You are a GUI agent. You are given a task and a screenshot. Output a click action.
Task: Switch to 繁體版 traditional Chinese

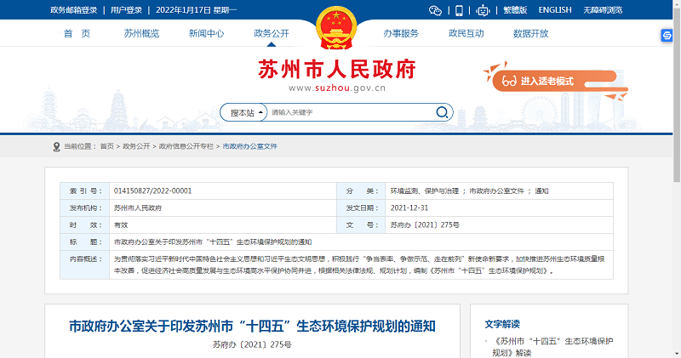[516, 10]
